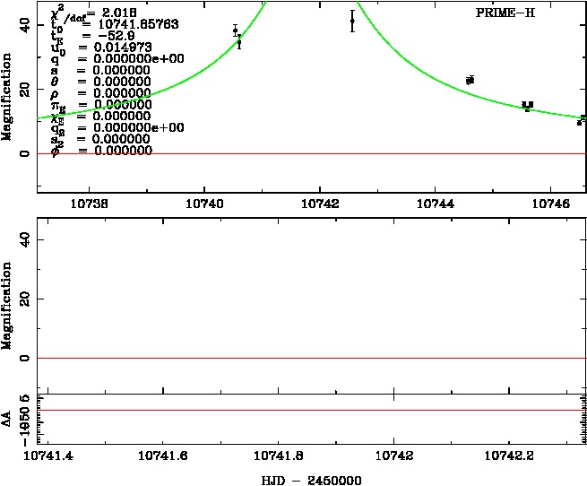This screenshot has height=486, width=587.
Task: Click the upper data point near 10740.5
Action: click(x=235, y=30)
